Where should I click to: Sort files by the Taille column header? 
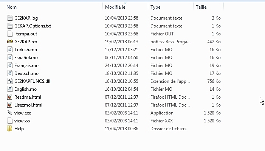click(x=201, y=7)
